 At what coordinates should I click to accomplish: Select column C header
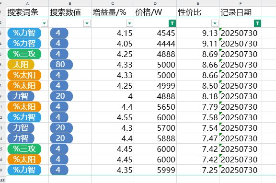tap(113, 3)
